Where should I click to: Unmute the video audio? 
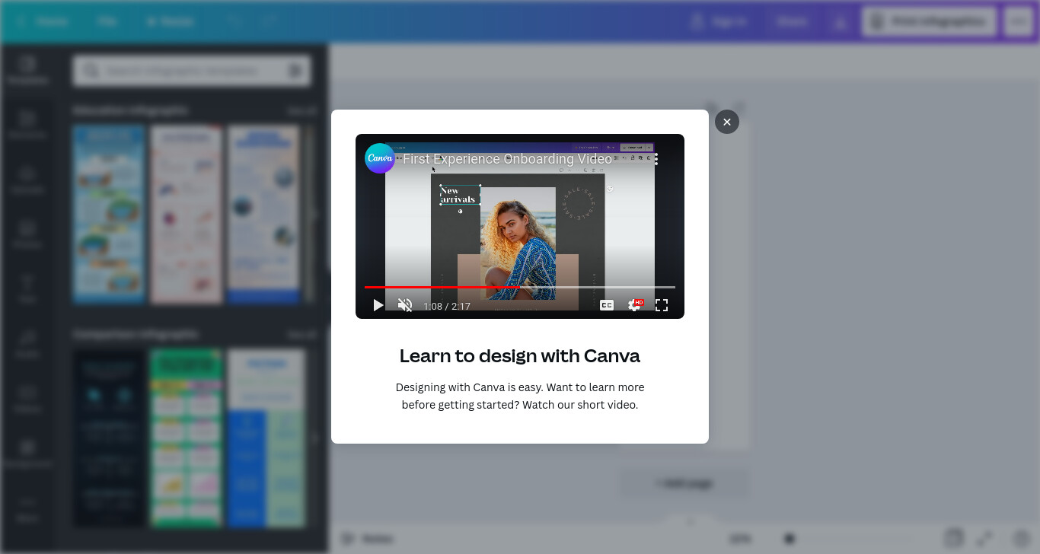(405, 305)
